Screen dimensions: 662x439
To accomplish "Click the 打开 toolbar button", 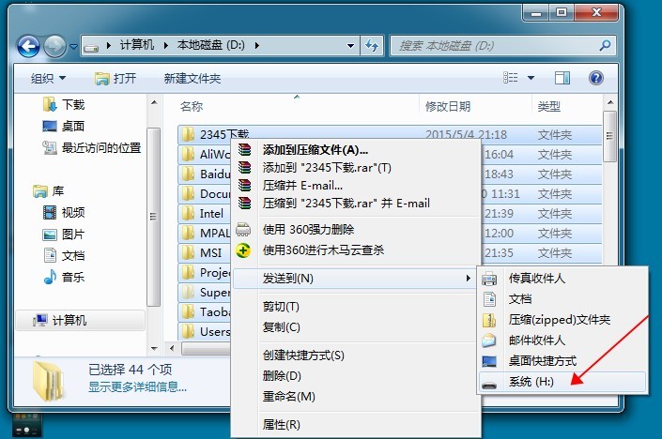I will (115, 79).
